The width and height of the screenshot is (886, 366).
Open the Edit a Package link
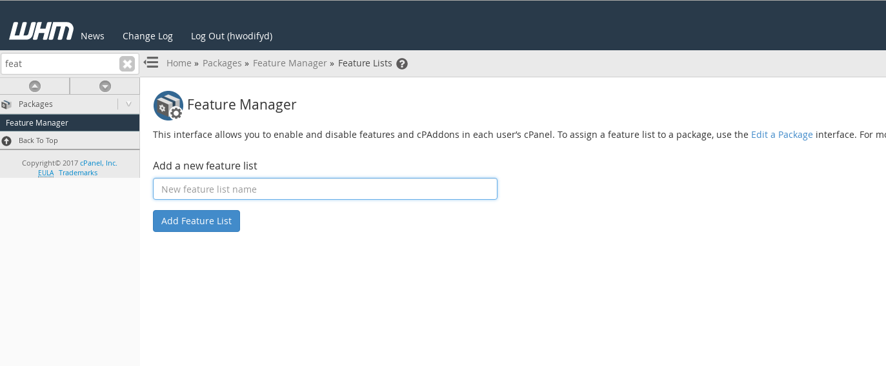782,135
